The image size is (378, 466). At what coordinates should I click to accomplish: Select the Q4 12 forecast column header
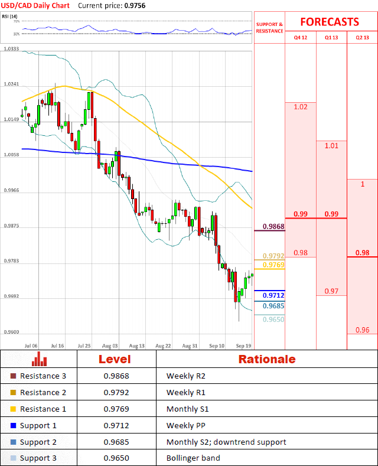(x=301, y=38)
